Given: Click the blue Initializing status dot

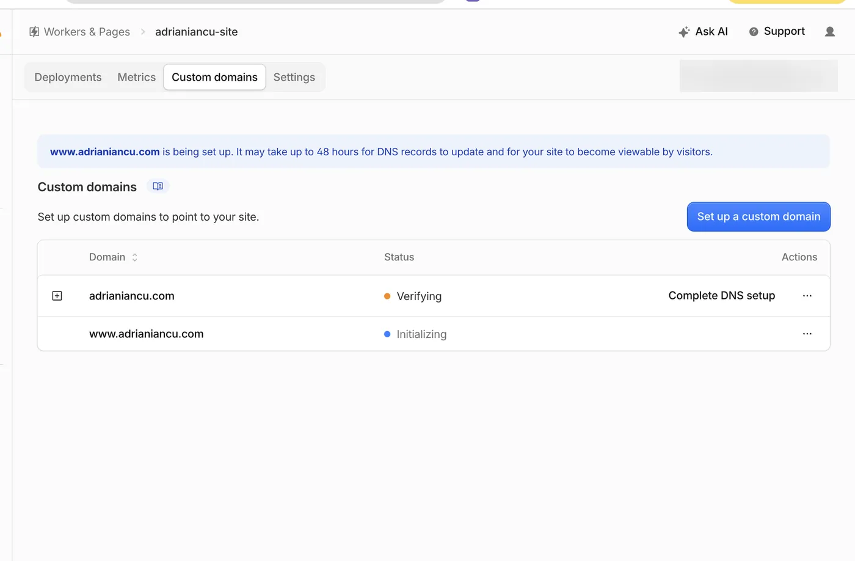Looking at the screenshot, I should coord(387,334).
